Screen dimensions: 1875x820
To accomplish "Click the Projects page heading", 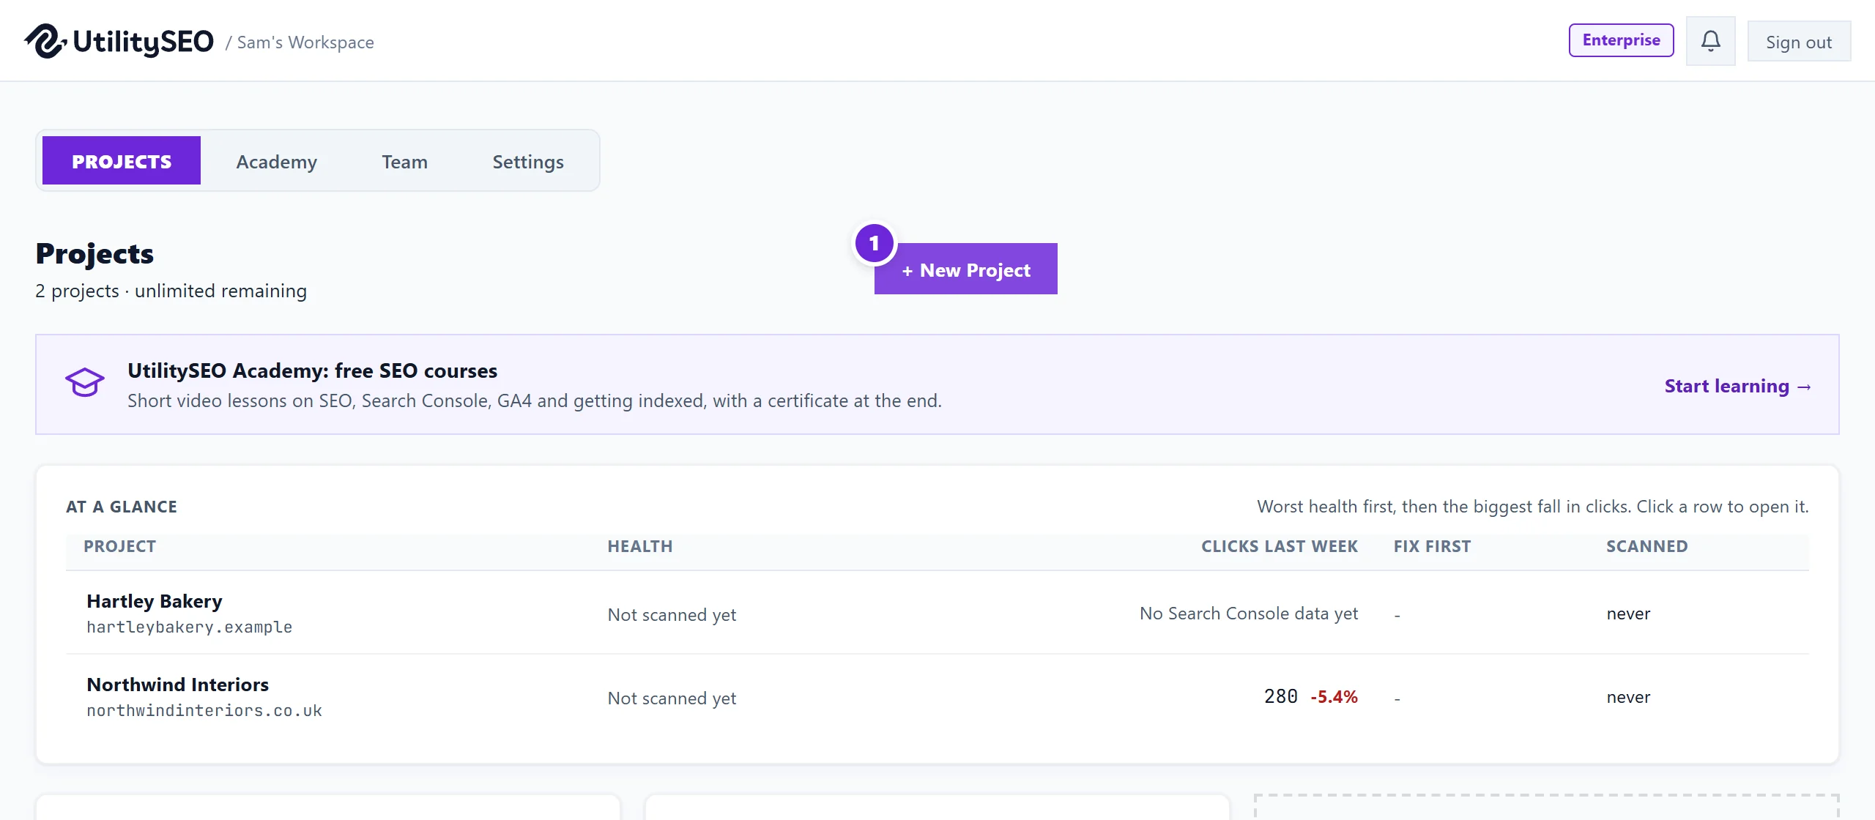I will 94,253.
